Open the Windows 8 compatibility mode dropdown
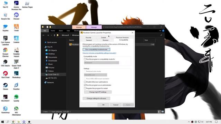Screen dimensions: 221x124 coord(102,63)
